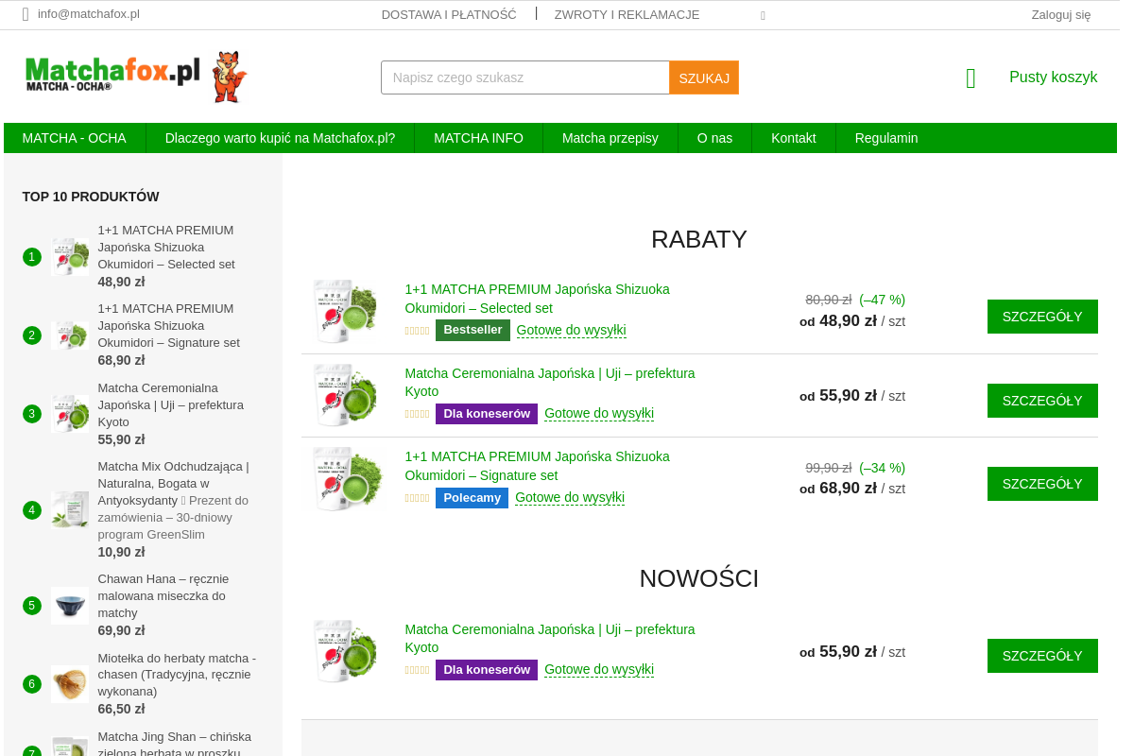Click the discount label (–34 %)
The width and height of the screenshot is (1134, 756).
882,468
